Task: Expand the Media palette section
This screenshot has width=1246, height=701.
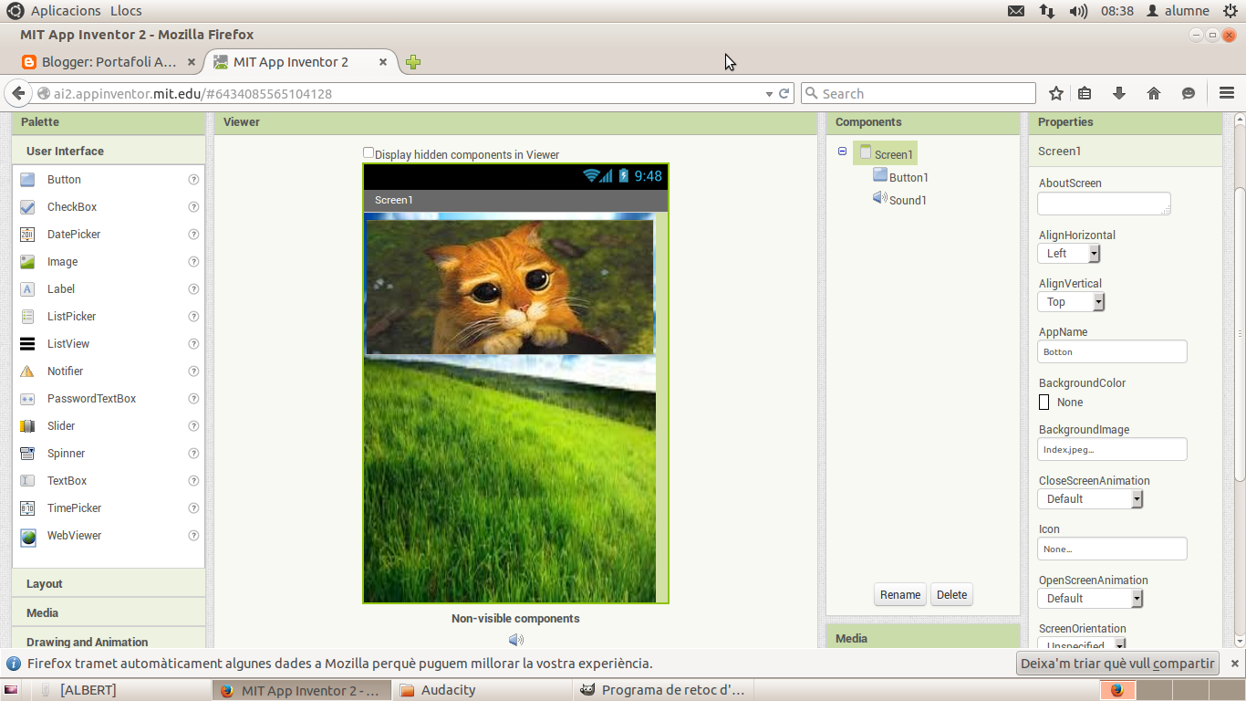Action: coord(109,613)
